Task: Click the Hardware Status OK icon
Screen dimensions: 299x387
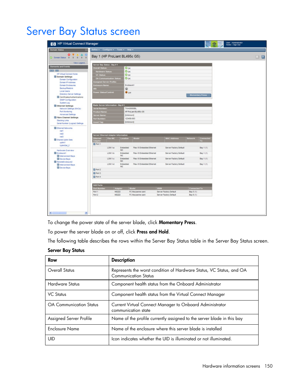Action: pyautogui.click(x=126, y=71)
